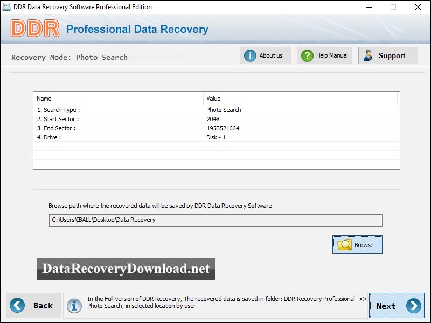Screen dimensions: 431x323
Task: Select the Start Sector value 2048
Action: point(213,118)
